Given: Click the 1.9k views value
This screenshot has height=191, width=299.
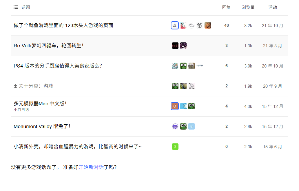Looking at the screenshot, I should [x=248, y=86].
